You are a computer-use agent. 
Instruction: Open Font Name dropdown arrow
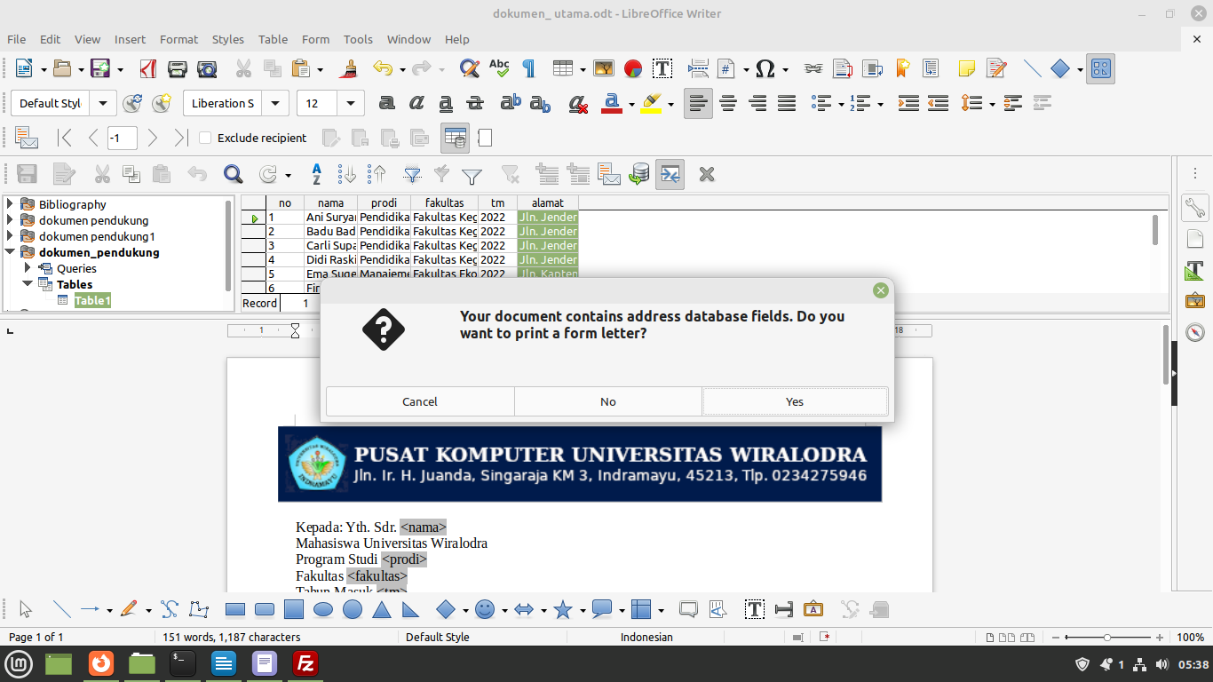tap(276, 103)
